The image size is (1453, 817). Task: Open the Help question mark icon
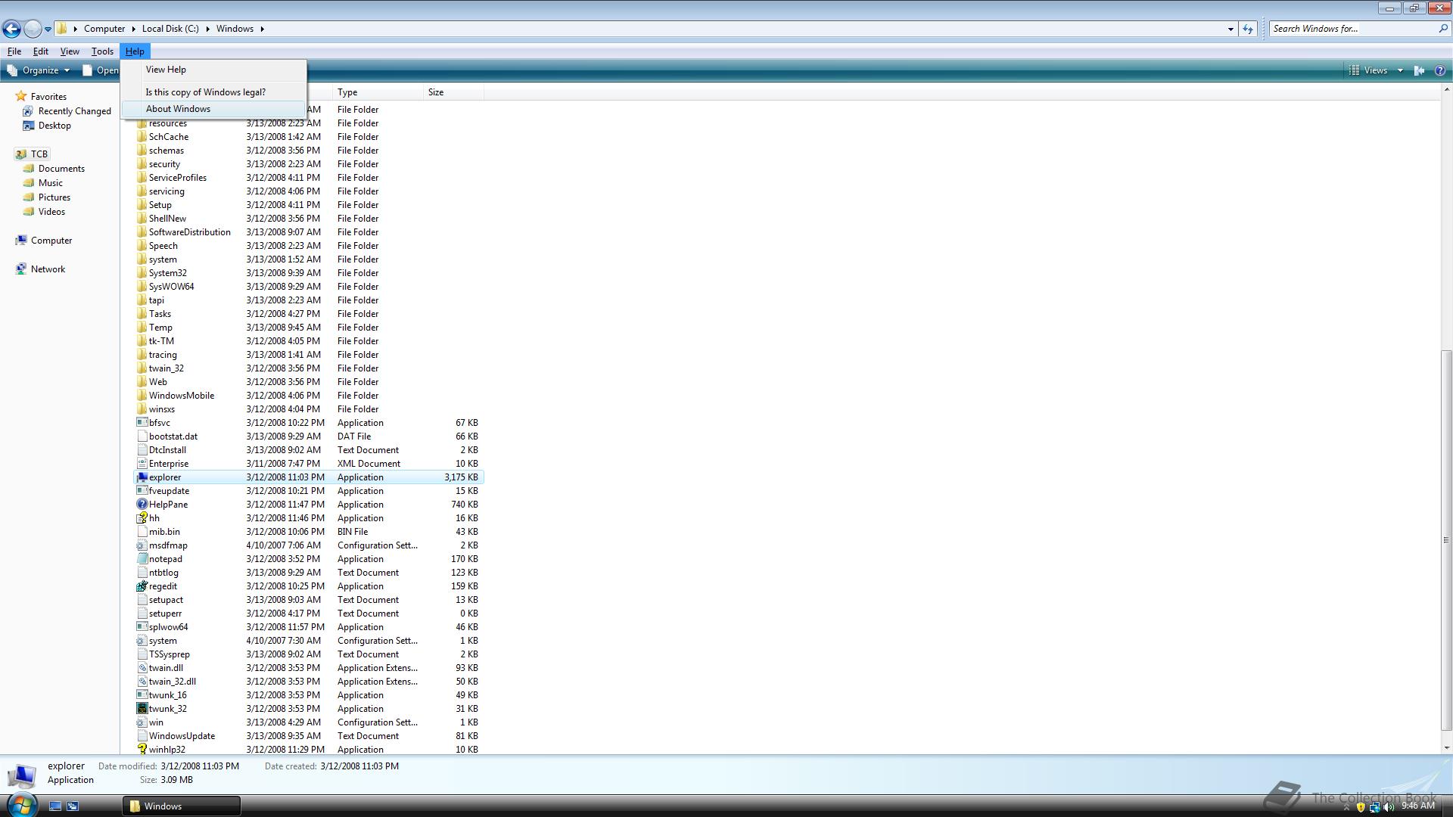pyautogui.click(x=1440, y=70)
